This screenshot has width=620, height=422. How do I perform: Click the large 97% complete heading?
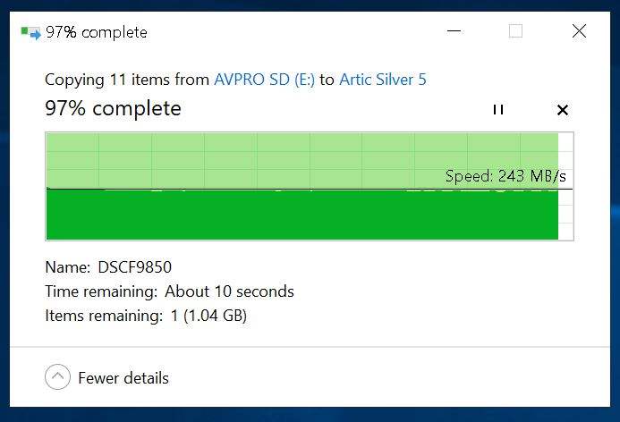point(113,108)
